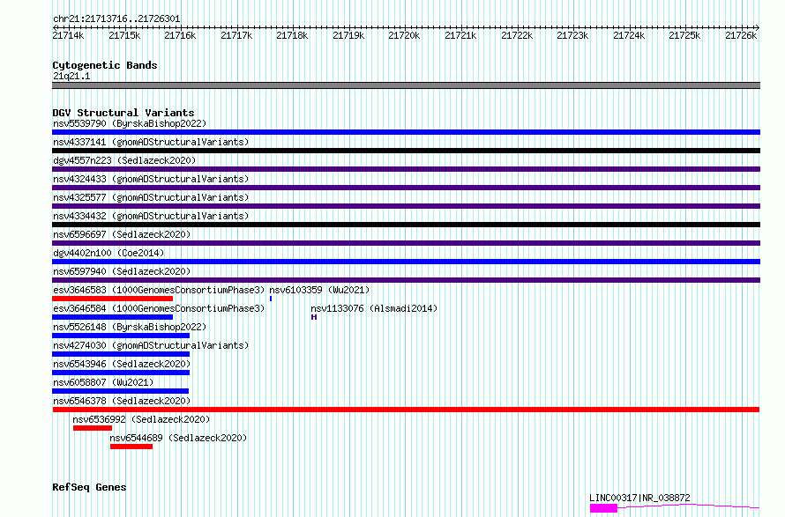The width and height of the screenshot is (785, 517).
Task: Select the purple bar under nsv4324433
Action: point(406,188)
